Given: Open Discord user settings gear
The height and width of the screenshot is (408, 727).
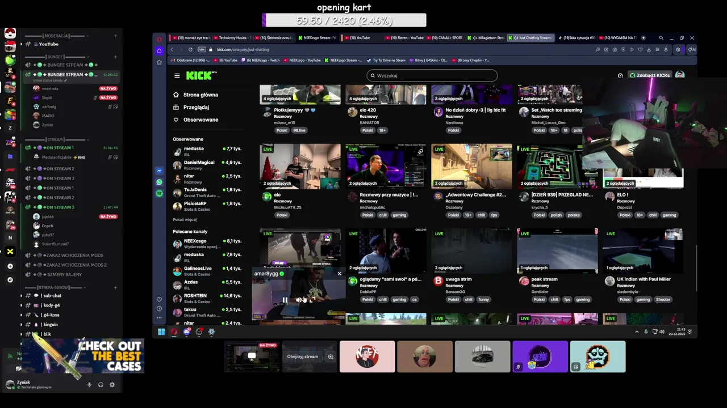Looking at the screenshot, I should point(112,385).
